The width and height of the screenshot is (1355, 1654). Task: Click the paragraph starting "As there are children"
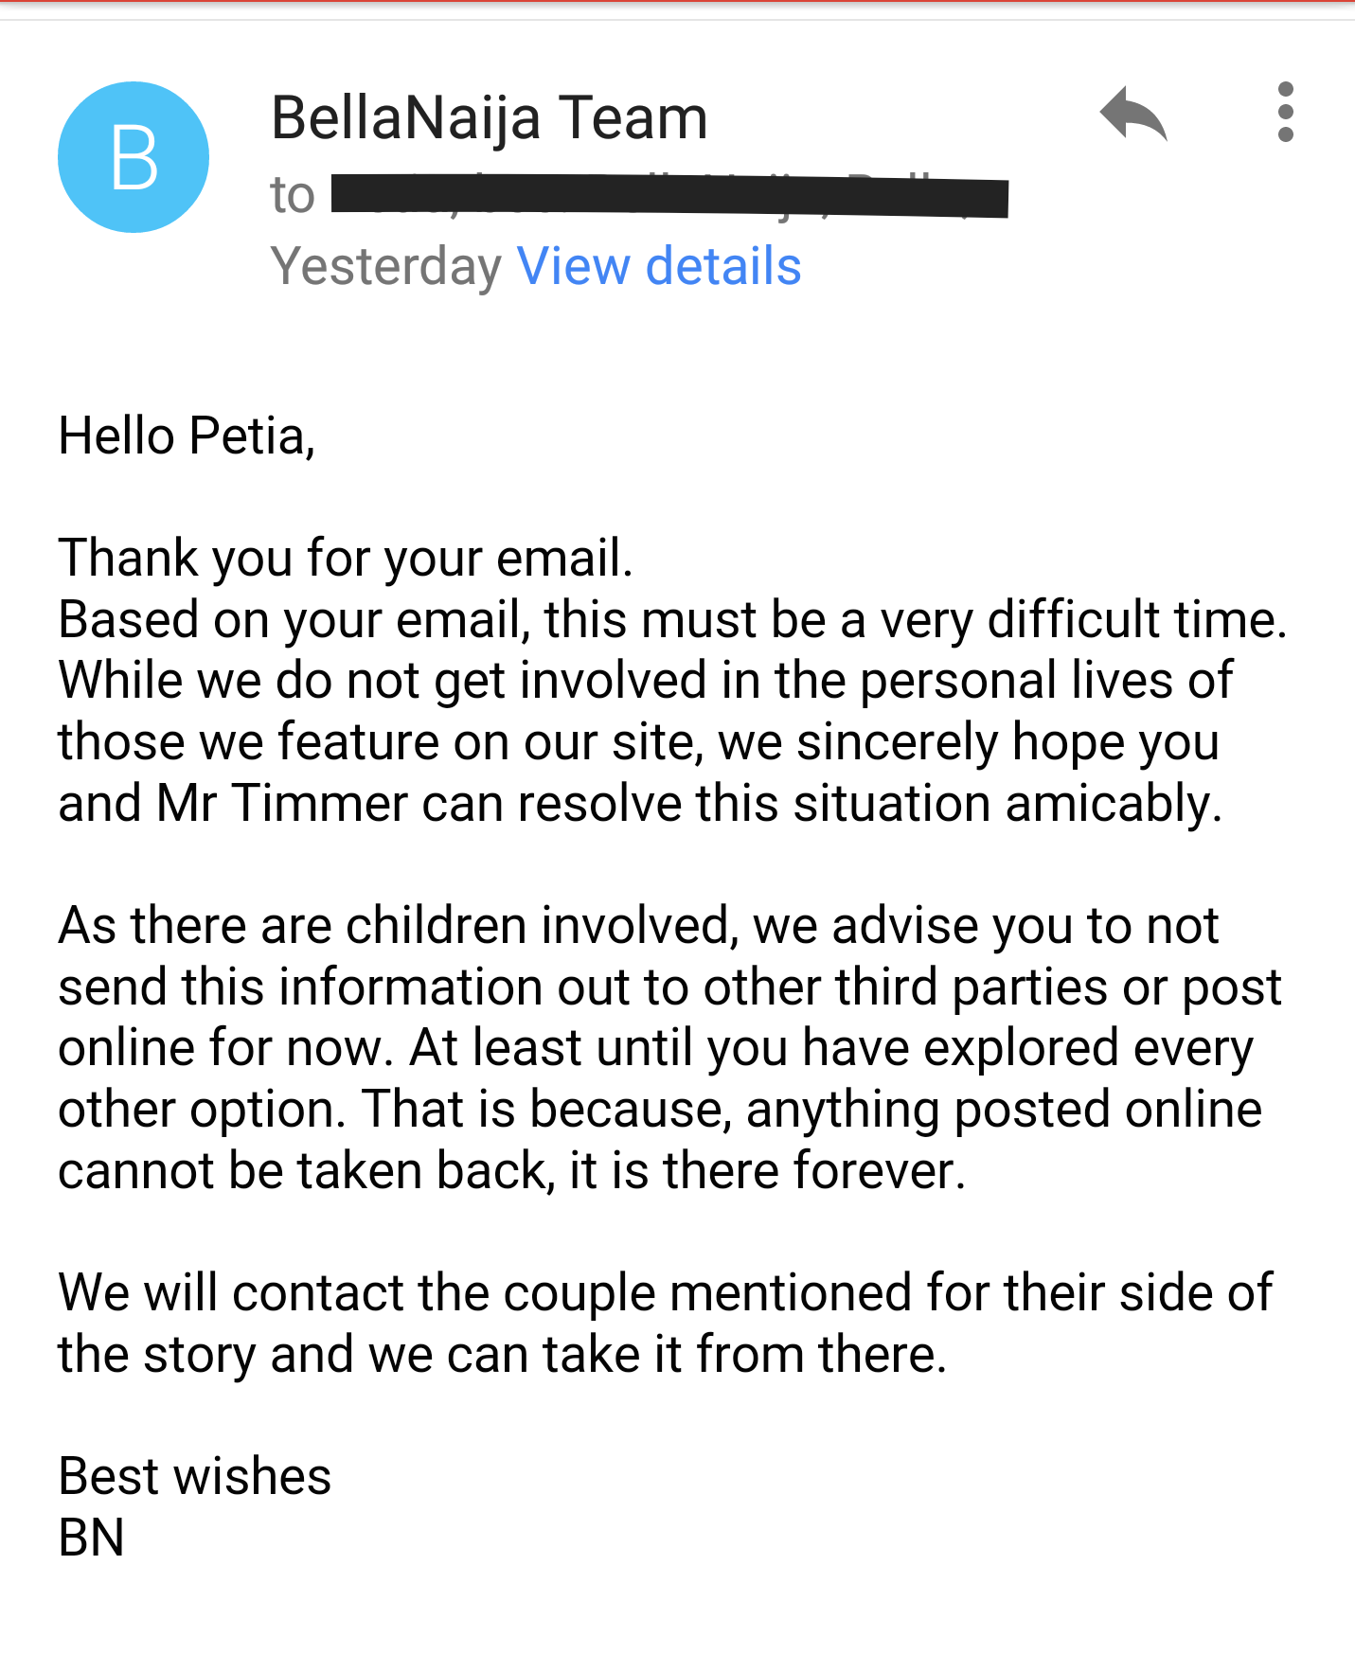pyautogui.click(x=670, y=1048)
